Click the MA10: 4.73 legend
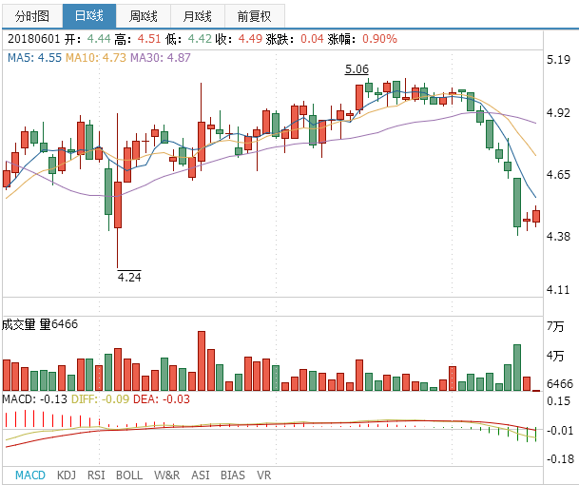 pos(96,58)
